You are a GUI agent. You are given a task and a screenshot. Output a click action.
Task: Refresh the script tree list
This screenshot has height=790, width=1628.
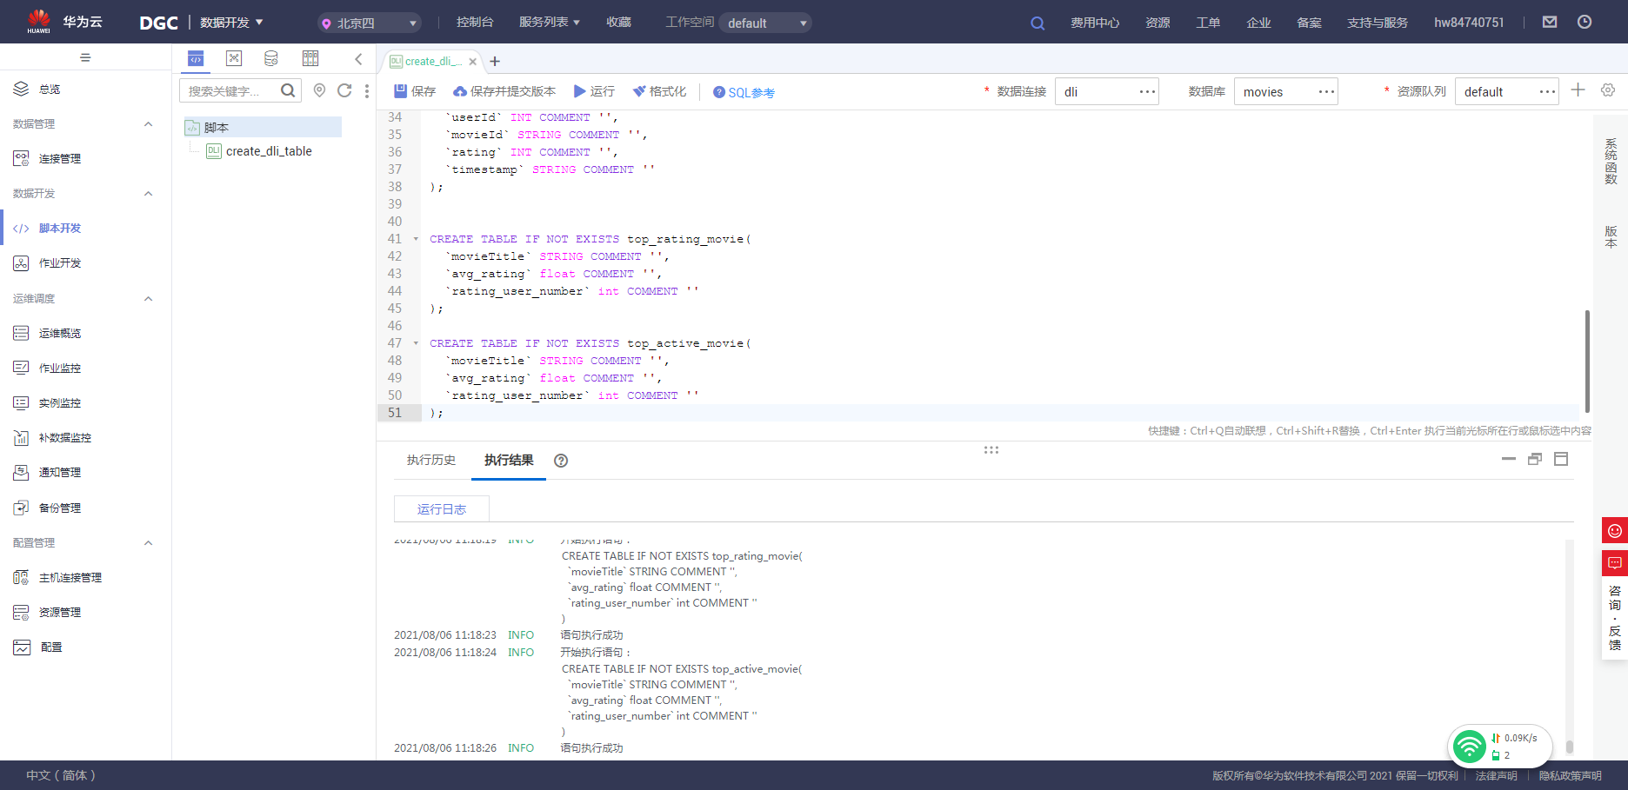(344, 90)
